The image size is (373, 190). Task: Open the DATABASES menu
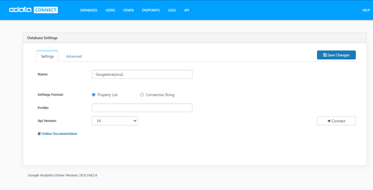click(89, 10)
